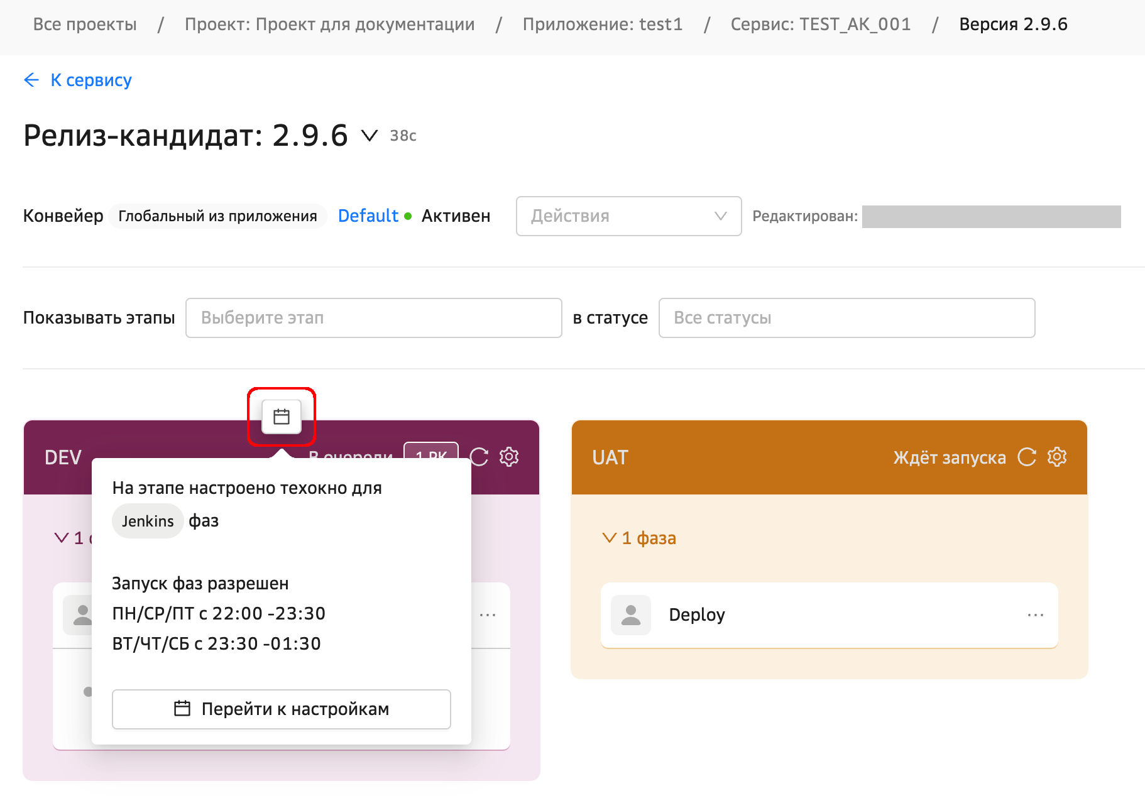This screenshot has width=1145, height=808.
Task: Go to Все проекты breadcrumb
Action: coord(85,25)
